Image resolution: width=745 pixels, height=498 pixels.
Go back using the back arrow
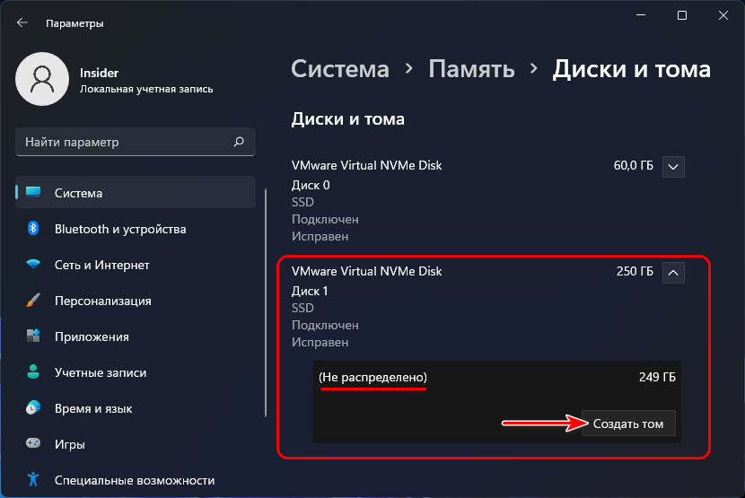22,22
